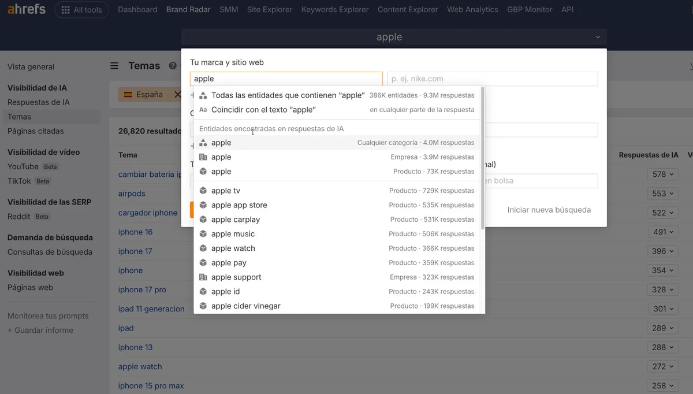Select the España country filter
The image size is (693, 394).
(143, 94)
